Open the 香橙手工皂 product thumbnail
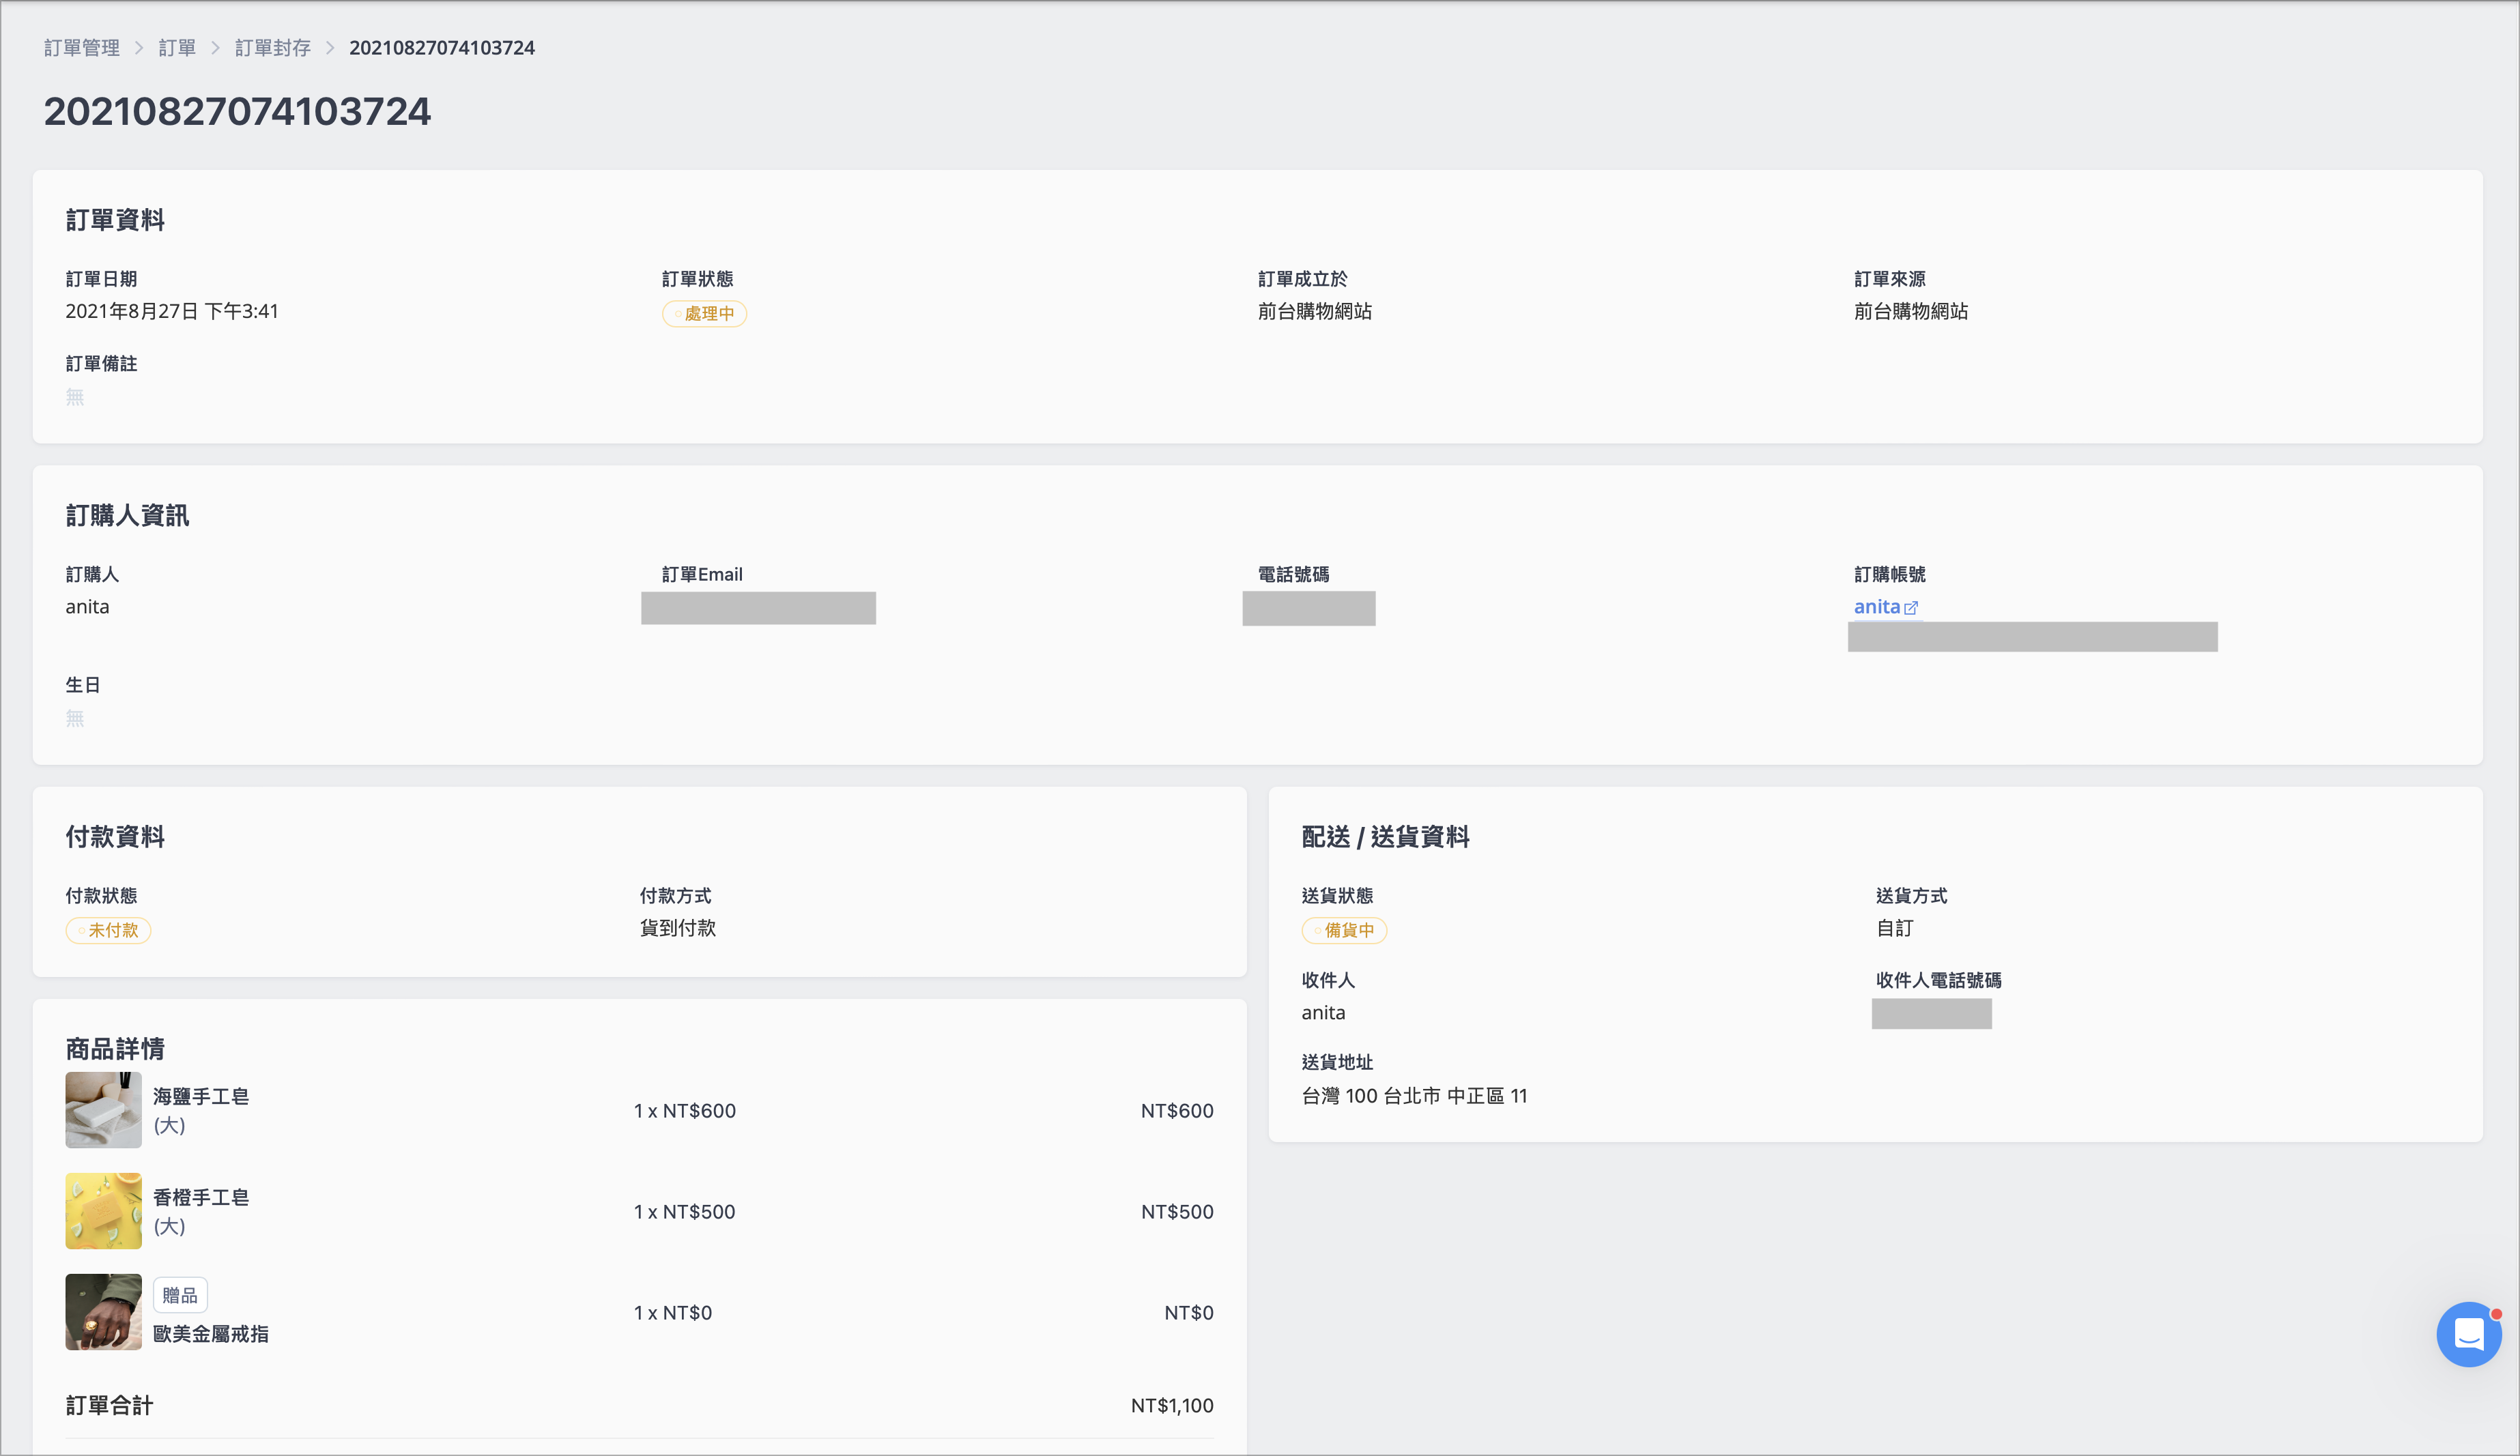This screenshot has height=1456, width=2520. (x=103, y=1211)
